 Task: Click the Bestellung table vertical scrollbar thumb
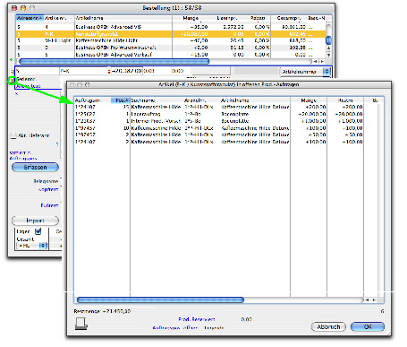[328, 40]
